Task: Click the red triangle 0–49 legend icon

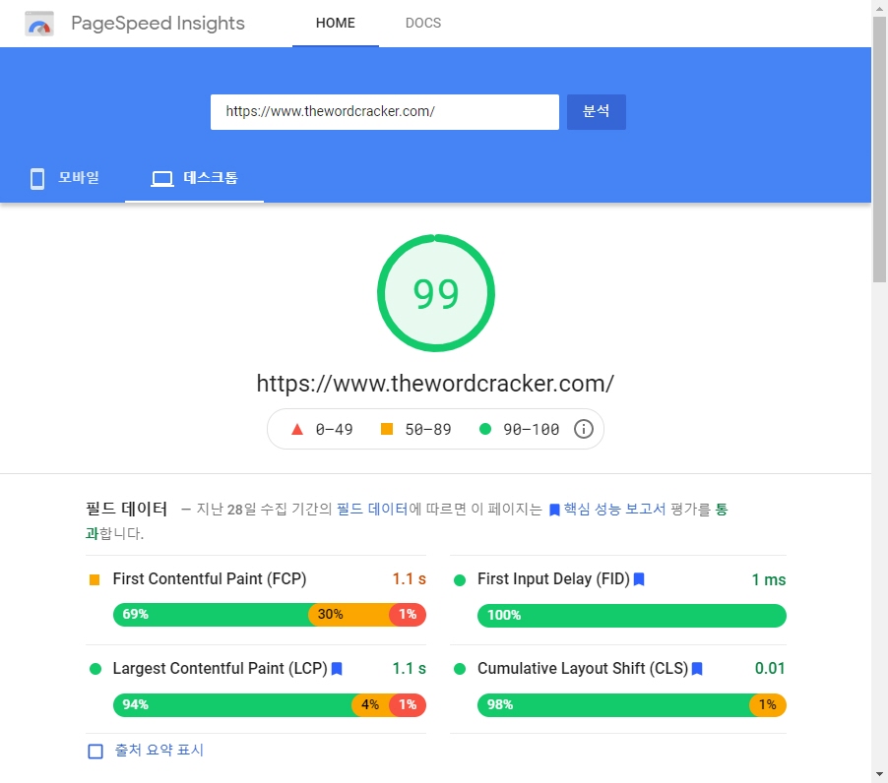Action: (296, 429)
